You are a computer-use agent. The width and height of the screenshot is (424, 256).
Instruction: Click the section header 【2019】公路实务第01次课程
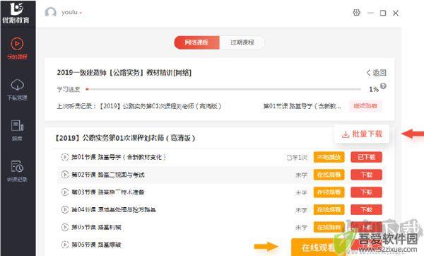tap(124, 138)
